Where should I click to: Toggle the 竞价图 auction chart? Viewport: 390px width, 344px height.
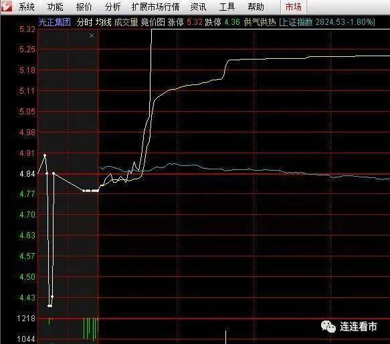153,22
